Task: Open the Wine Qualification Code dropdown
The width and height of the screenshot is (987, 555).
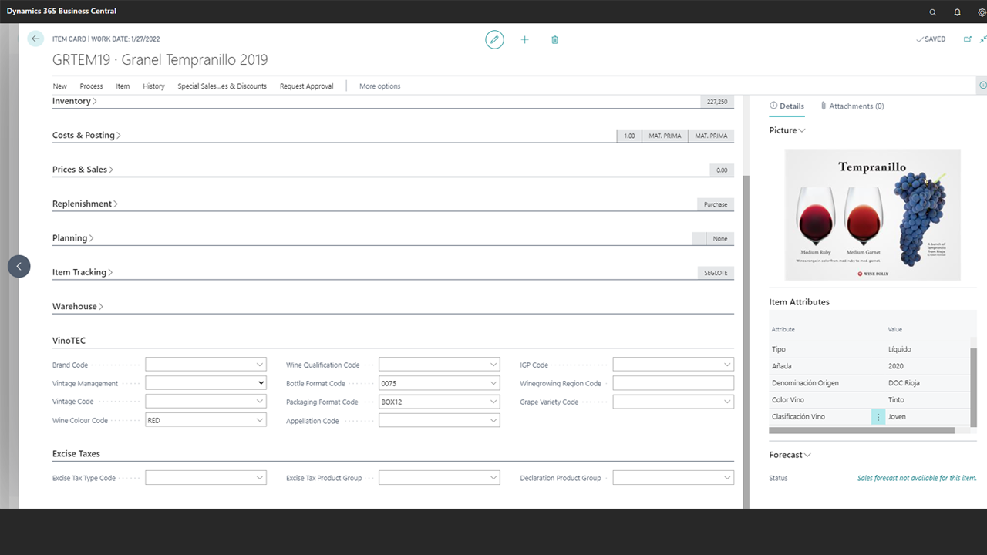Action: coord(493,365)
